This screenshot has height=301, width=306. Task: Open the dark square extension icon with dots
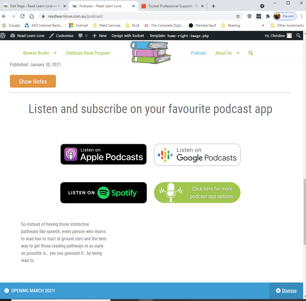click(259, 16)
